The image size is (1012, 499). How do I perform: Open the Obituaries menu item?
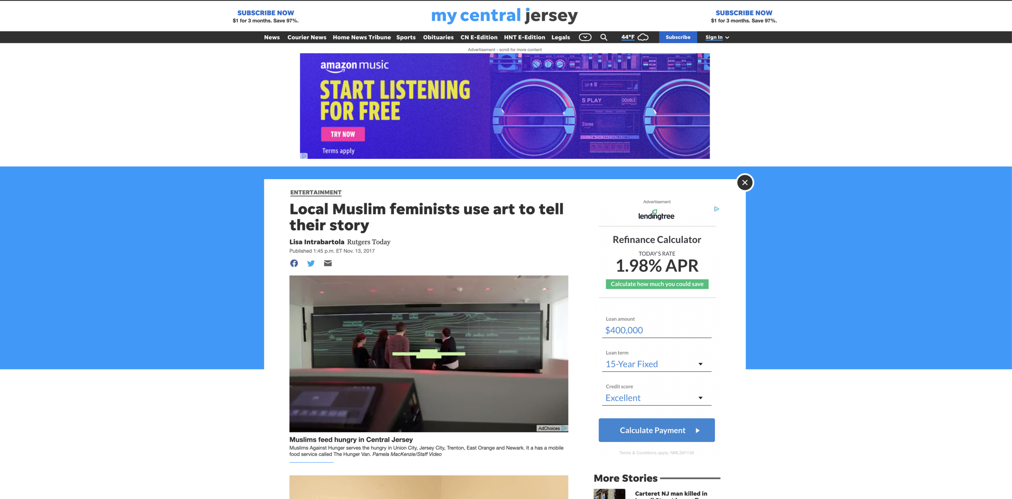point(438,37)
